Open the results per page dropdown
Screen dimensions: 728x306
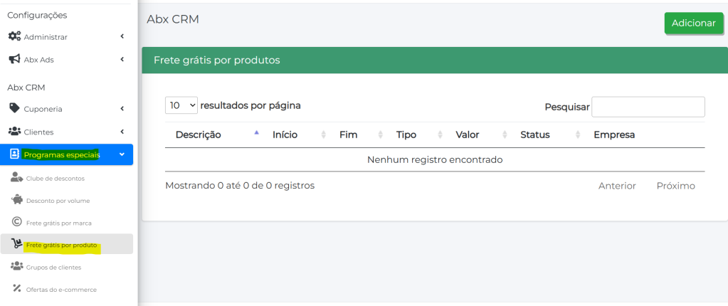[x=181, y=105]
